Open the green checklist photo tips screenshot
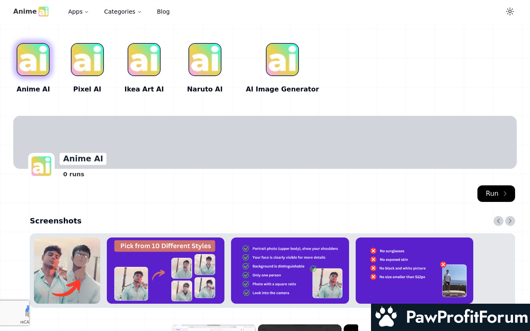Viewport: 530px width, 331px height. pyautogui.click(x=290, y=271)
